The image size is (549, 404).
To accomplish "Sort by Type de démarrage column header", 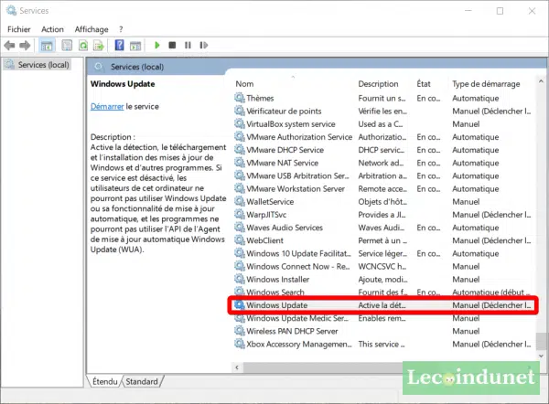I will coord(486,84).
